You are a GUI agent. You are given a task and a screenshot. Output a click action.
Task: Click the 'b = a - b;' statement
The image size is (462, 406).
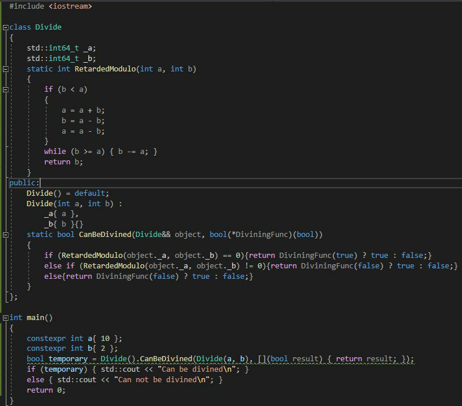pyautogui.click(x=83, y=121)
